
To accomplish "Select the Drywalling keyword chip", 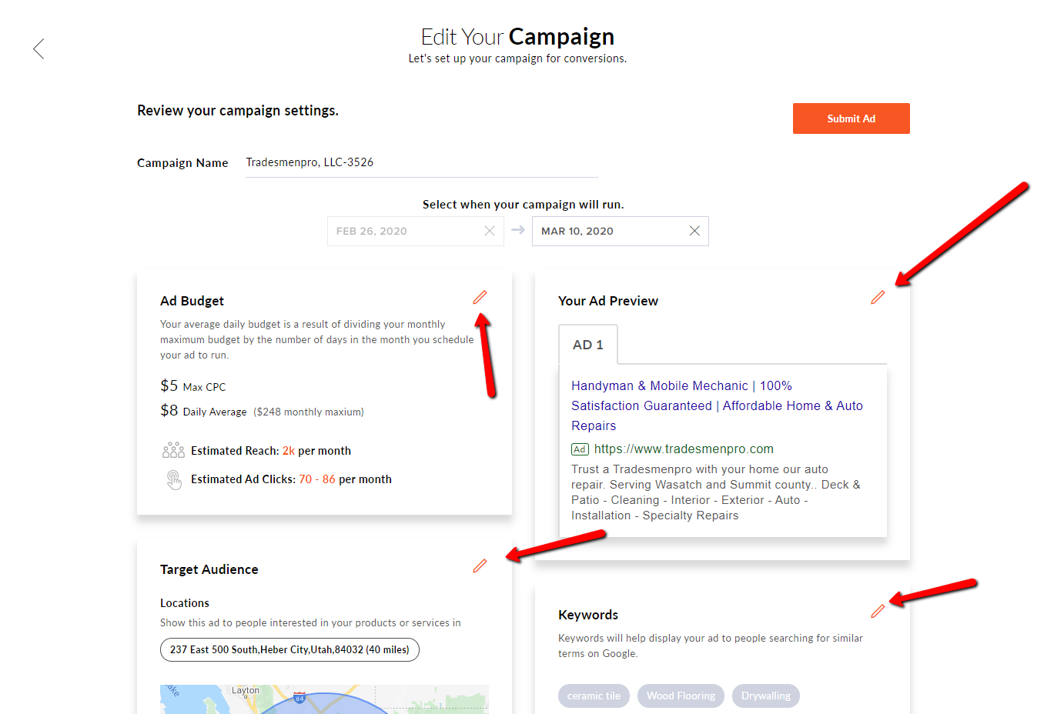I will (766, 696).
